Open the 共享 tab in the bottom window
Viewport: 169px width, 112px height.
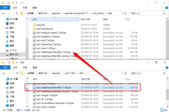pos(25,68)
